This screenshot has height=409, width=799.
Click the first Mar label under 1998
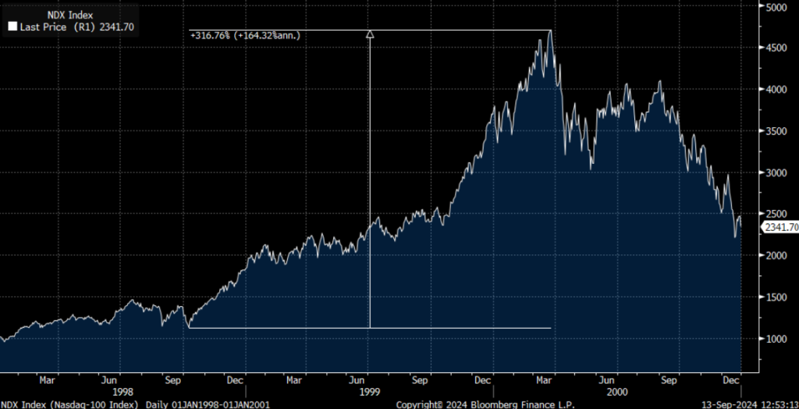pyautogui.click(x=47, y=380)
